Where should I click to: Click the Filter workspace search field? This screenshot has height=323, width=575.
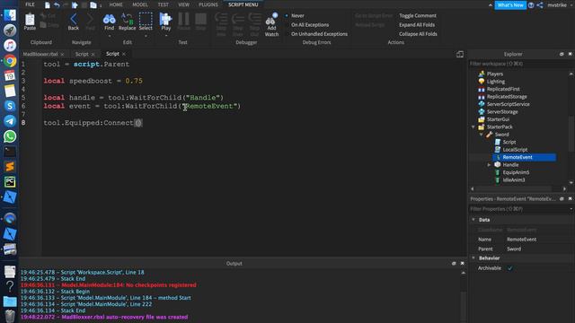click(x=519, y=64)
